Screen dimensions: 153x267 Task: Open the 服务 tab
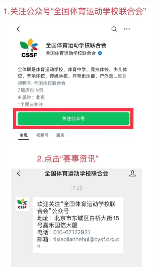click(x=60, y=135)
